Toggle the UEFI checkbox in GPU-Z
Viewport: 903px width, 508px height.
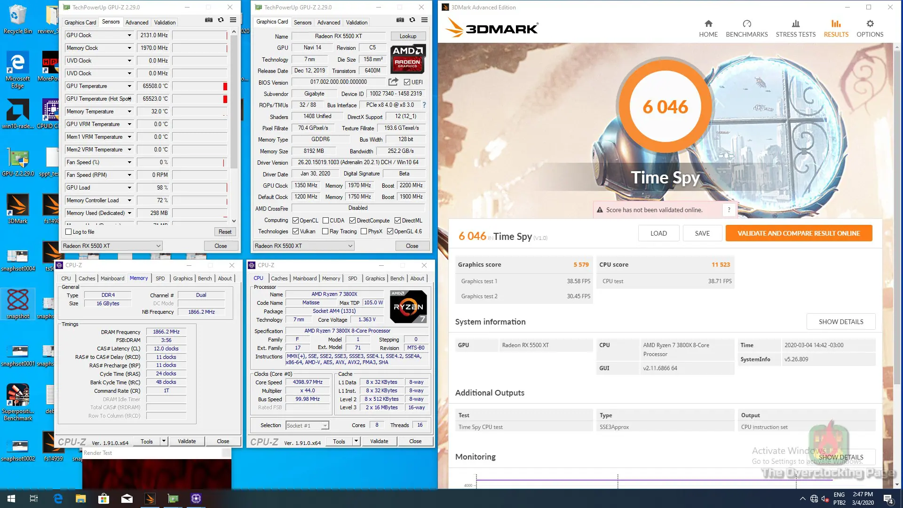point(407,82)
